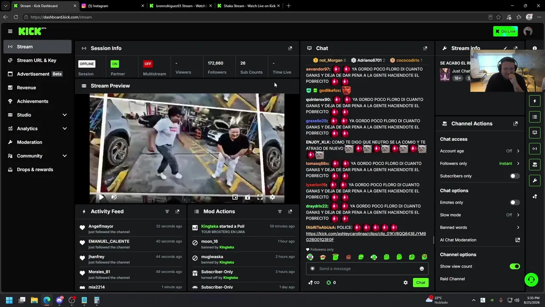Go to Advertisement Beta page
Viewport: 545px width, 307px height.
click(x=37, y=74)
